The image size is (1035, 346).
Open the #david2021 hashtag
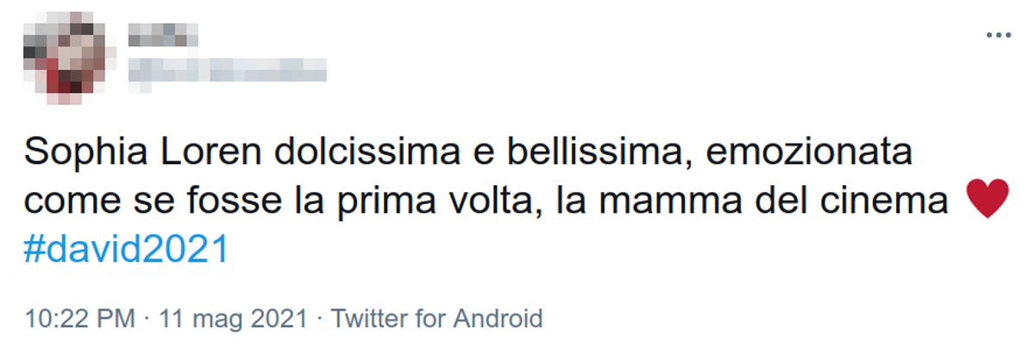click(x=127, y=250)
